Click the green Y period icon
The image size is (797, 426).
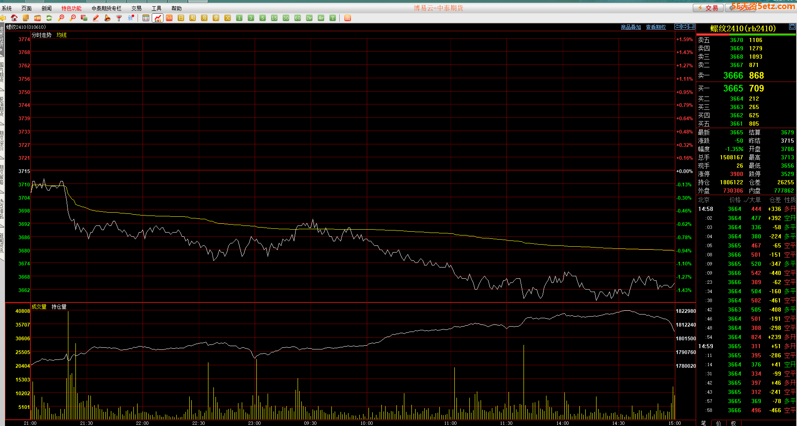pos(333,18)
